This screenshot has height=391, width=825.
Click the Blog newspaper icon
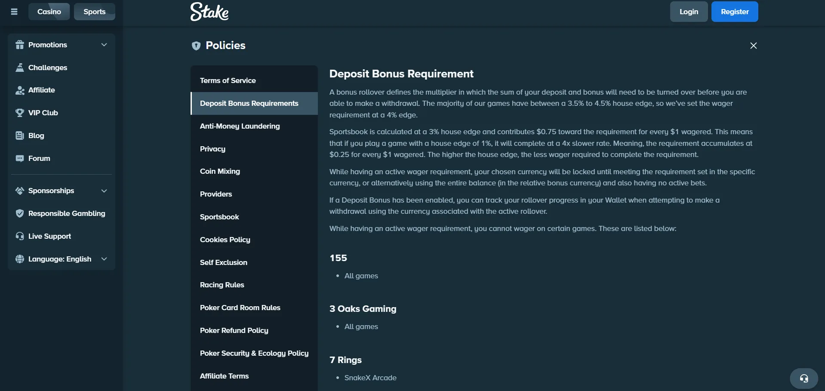pos(19,135)
